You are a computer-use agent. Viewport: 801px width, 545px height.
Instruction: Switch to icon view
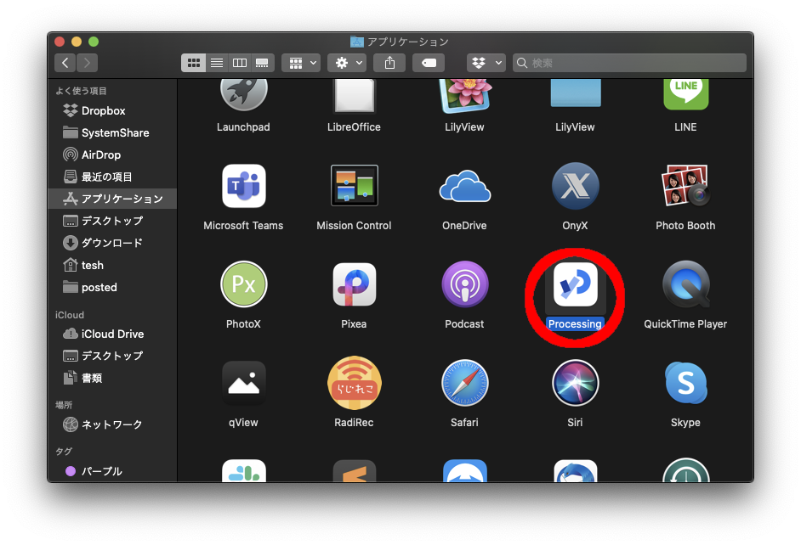(x=193, y=63)
